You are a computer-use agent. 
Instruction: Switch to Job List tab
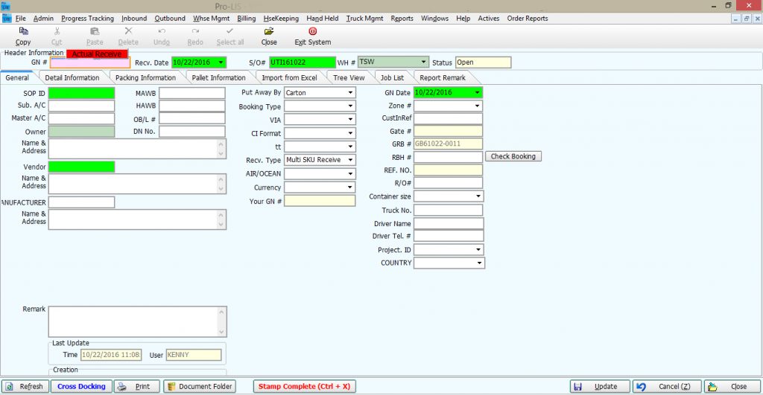click(x=392, y=78)
